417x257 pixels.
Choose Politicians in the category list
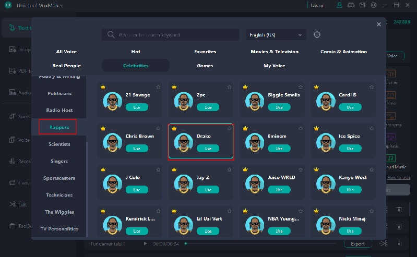[59, 93]
